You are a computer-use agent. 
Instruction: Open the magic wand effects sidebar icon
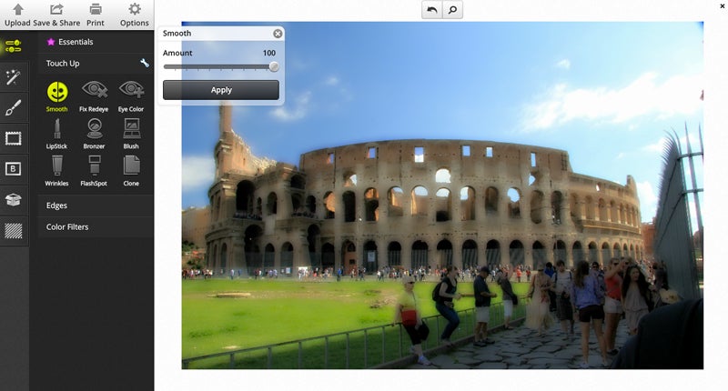point(13,77)
